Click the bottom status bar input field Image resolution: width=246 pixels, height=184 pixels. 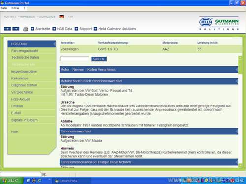click(21, 174)
